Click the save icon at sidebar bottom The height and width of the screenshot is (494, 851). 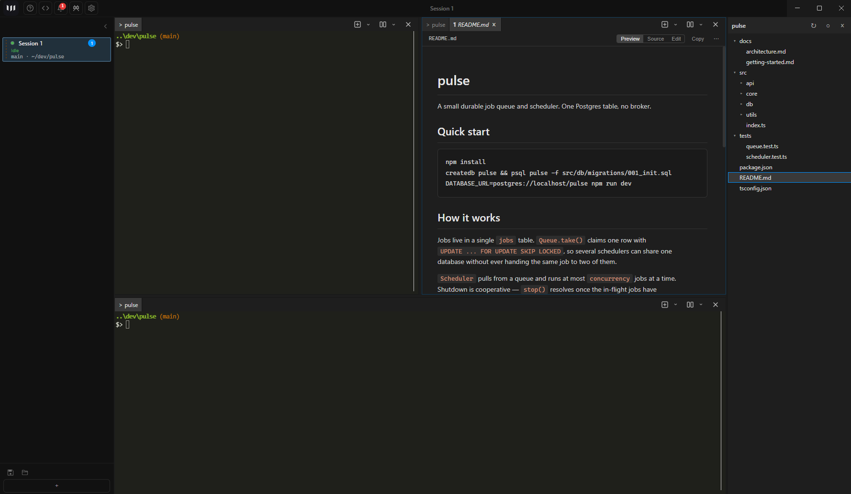point(11,472)
